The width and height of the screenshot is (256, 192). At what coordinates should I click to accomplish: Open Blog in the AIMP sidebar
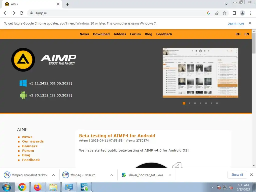[26, 155]
